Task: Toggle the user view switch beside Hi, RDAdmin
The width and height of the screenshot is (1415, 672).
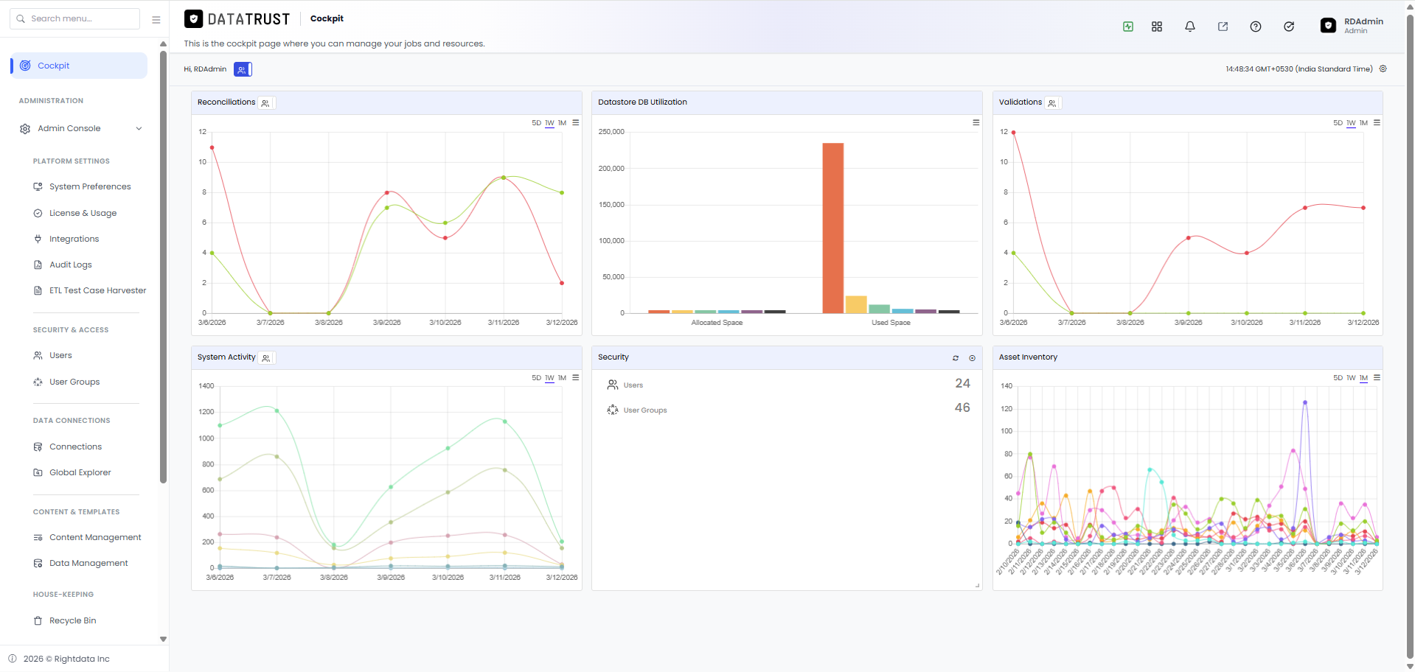Action: click(243, 69)
